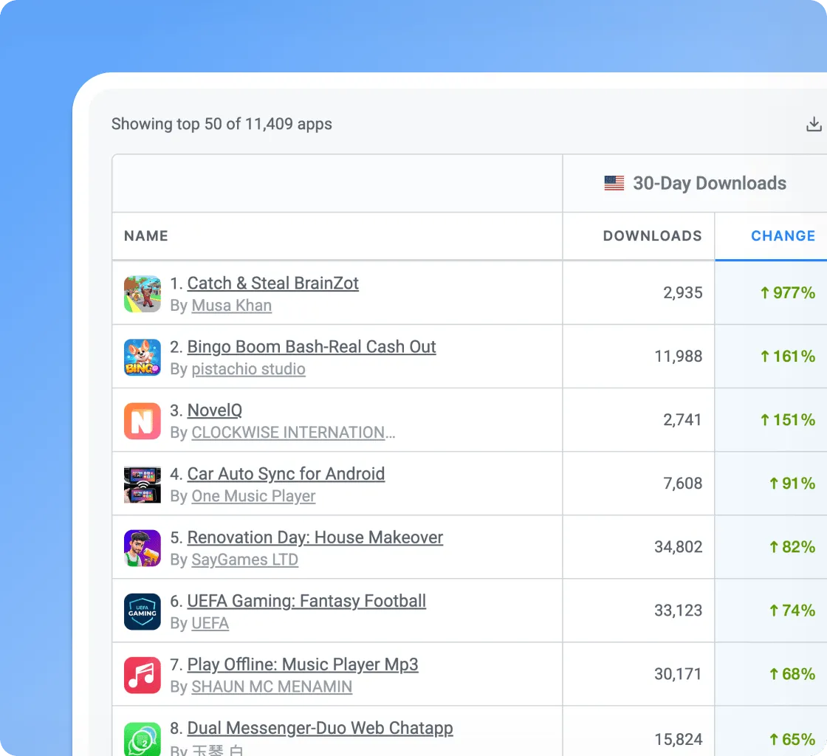Select downloads value 11,988
The width and height of the screenshot is (827, 756).
pos(679,357)
